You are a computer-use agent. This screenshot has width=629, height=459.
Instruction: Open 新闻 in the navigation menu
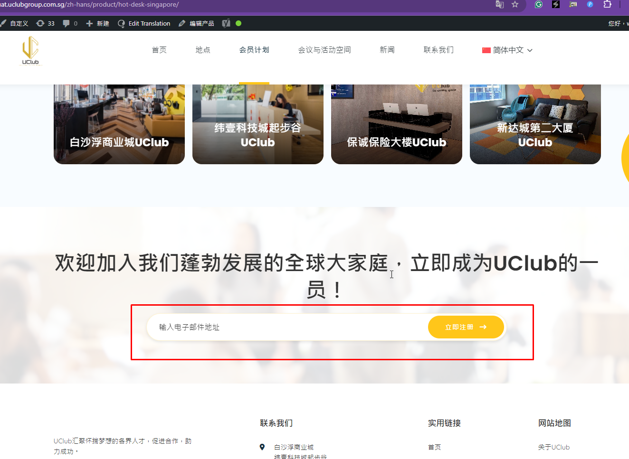point(387,50)
